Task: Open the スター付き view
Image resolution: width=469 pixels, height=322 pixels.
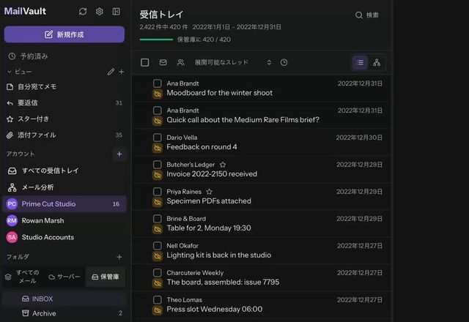Action: pos(64,119)
